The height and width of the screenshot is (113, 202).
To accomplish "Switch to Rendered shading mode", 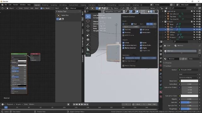I will 154,12.
